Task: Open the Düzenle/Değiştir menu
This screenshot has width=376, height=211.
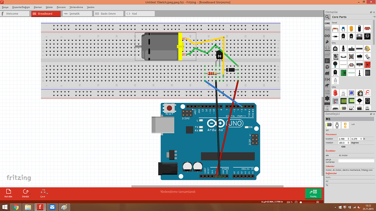Action: [21, 7]
